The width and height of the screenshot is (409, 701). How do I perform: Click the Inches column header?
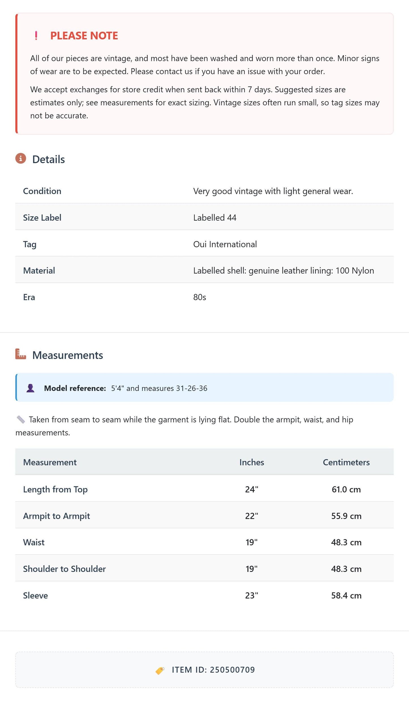click(x=252, y=462)
